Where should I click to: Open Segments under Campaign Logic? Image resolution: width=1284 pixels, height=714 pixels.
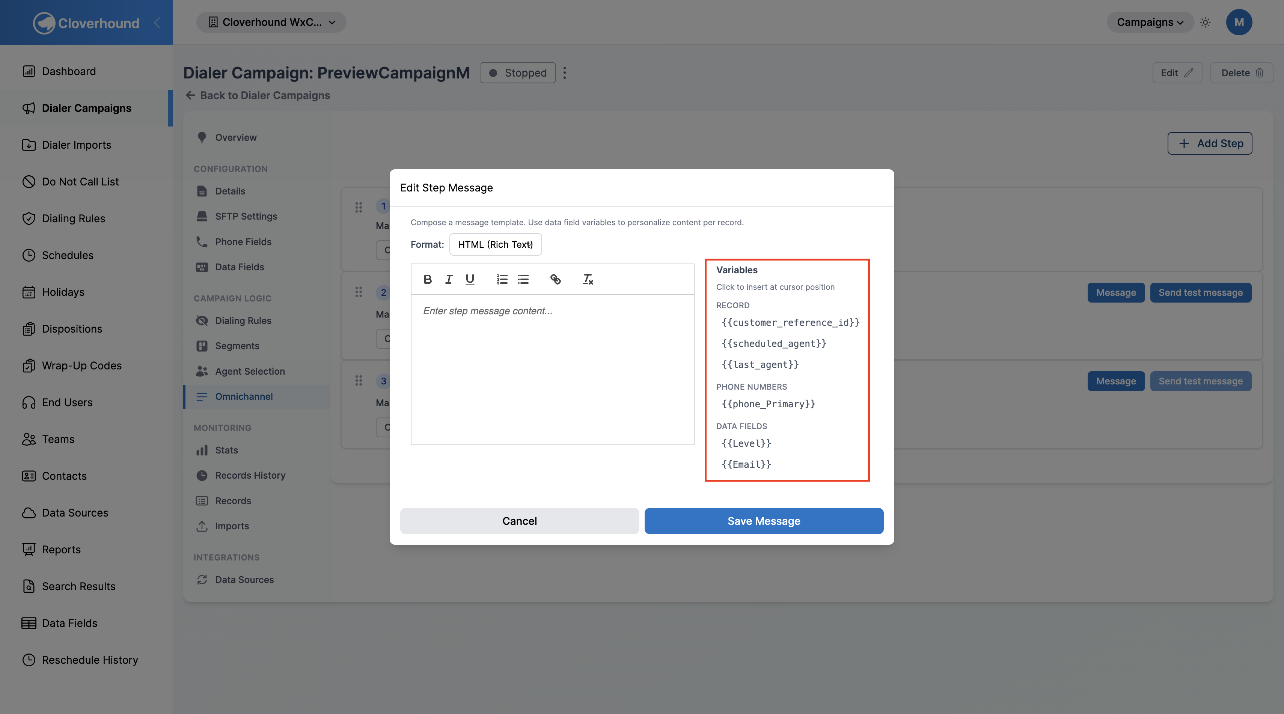pos(257,346)
